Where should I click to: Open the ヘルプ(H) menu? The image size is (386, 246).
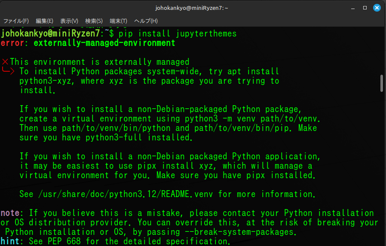coord(146,21)
